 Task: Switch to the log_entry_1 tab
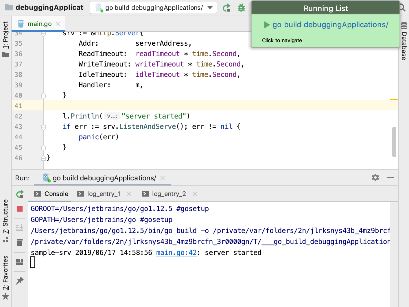click(103, 194)
